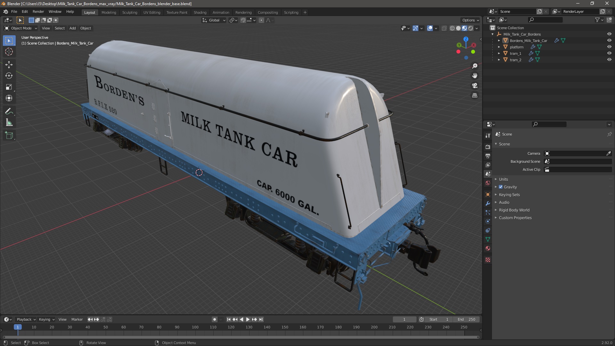Click the viewport Select menu

(x=60, y=28)
